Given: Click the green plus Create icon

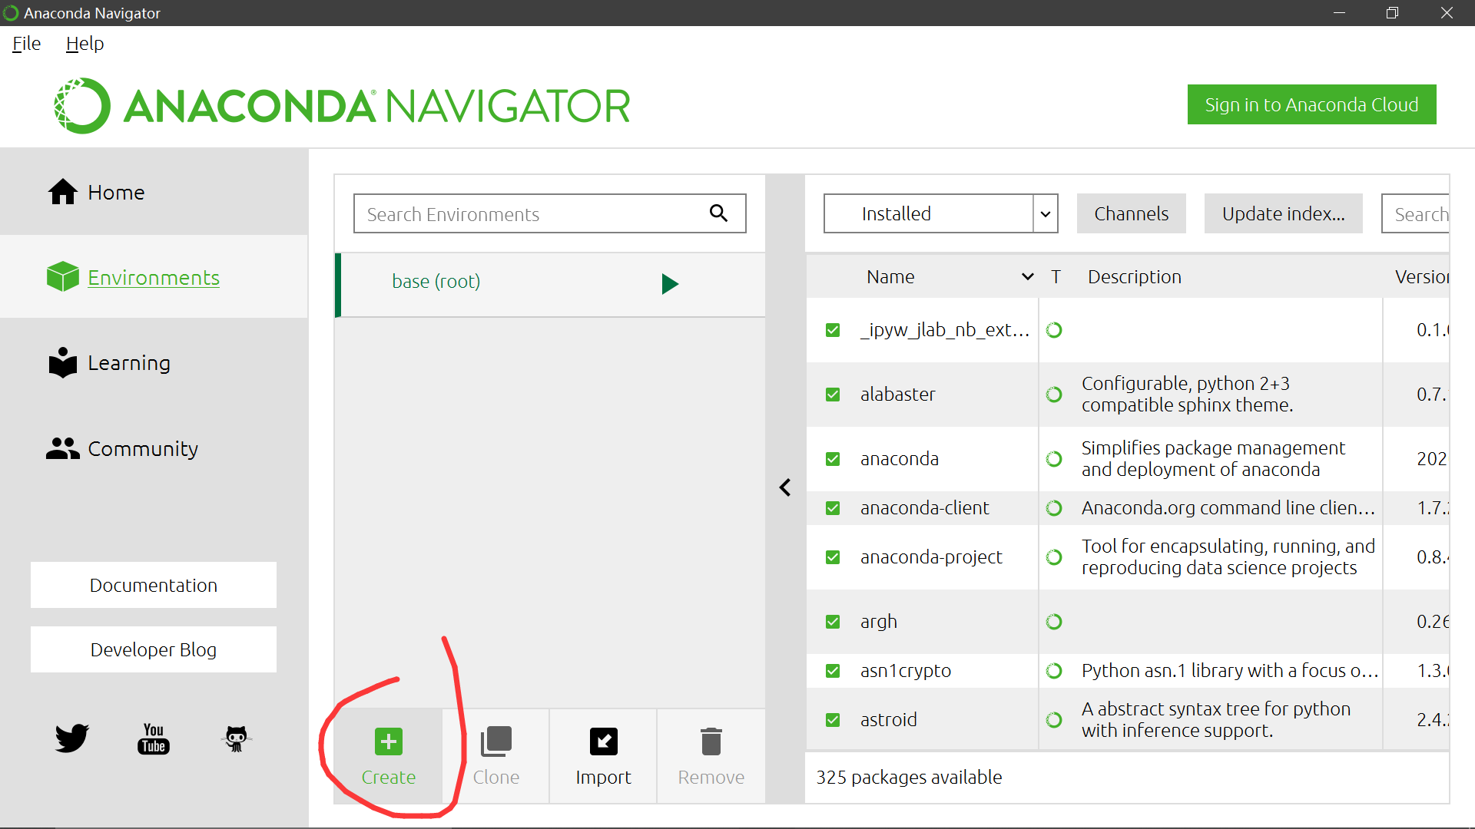Looking at the screenshot, I should (389, 741).
